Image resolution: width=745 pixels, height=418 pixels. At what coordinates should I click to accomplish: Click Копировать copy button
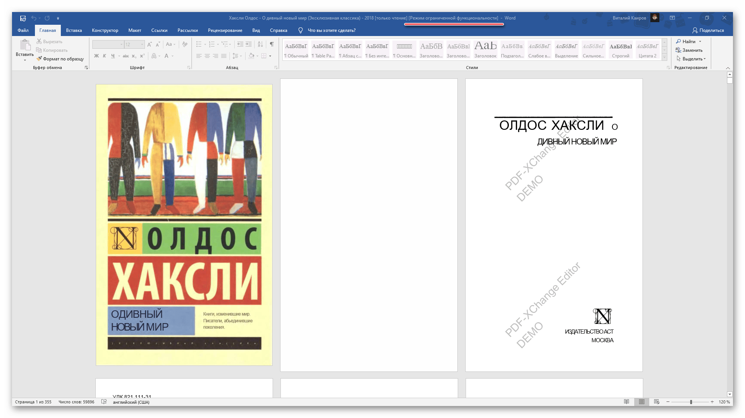[x=52, y=50]
